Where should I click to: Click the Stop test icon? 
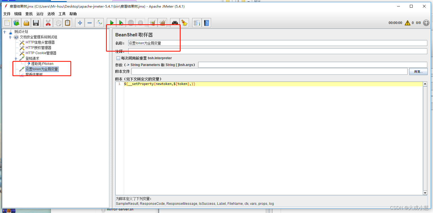tap(131, 23)
